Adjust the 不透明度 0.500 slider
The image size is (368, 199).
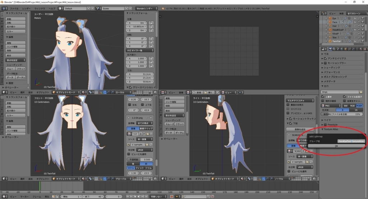coord(140,160)
